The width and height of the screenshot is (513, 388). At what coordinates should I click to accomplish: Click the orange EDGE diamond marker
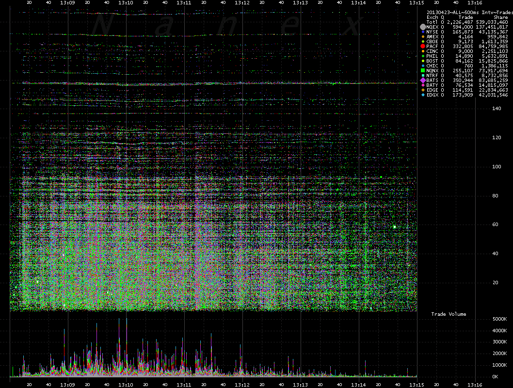tap(422, 90)
